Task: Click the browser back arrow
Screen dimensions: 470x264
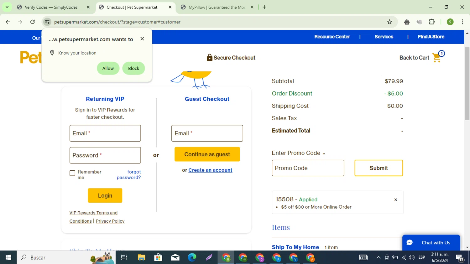Action: tap(8, 22)
